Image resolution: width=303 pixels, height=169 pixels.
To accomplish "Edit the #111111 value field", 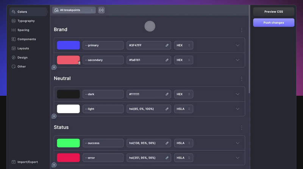I will click(148, 94).
